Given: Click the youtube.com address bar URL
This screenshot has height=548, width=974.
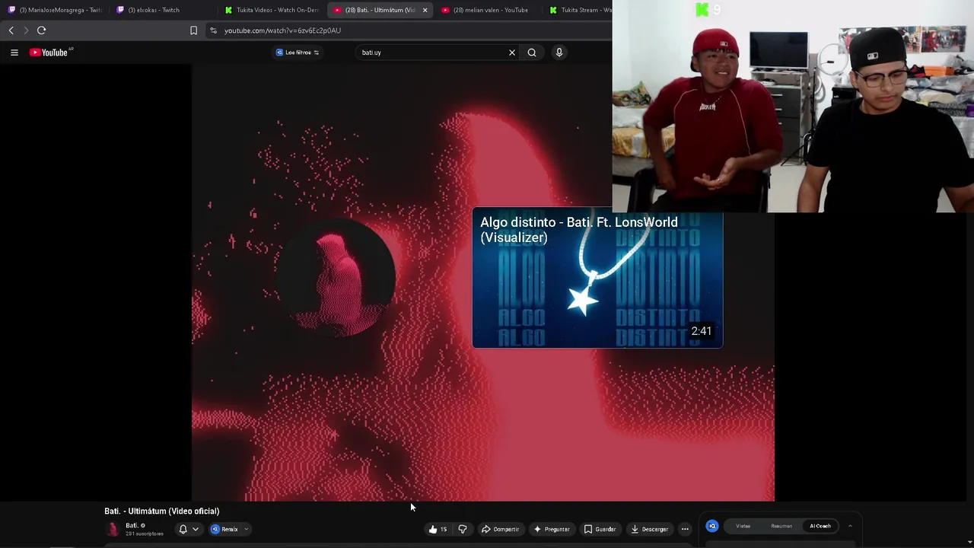Looking at the screenshot, I should tap(282, 30).
